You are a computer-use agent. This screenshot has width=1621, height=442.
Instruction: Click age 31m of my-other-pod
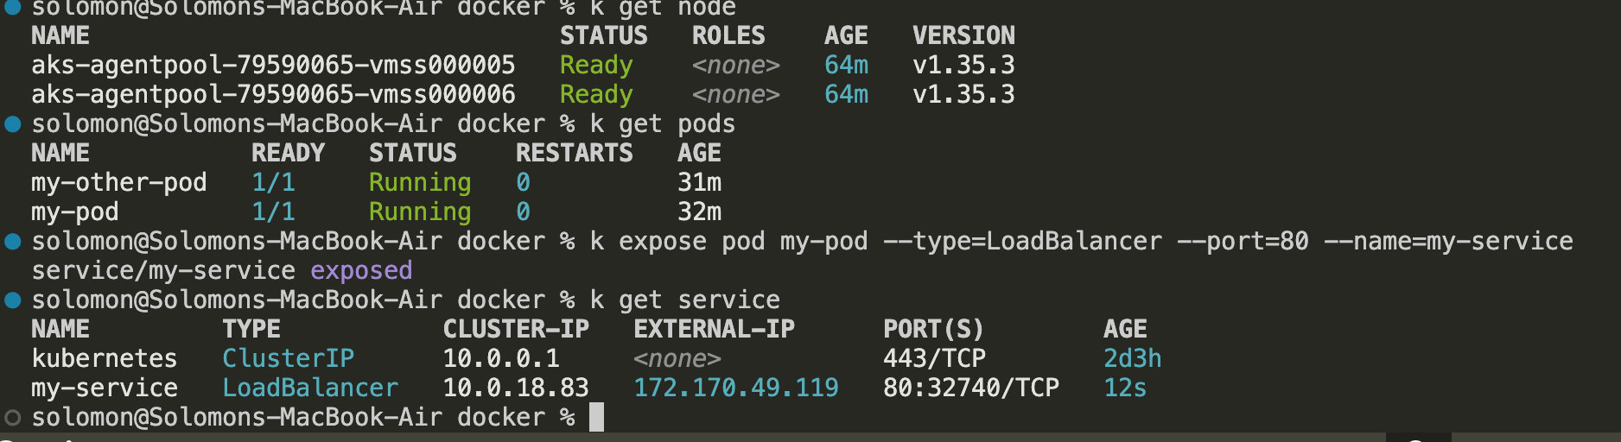pos(699,182)
